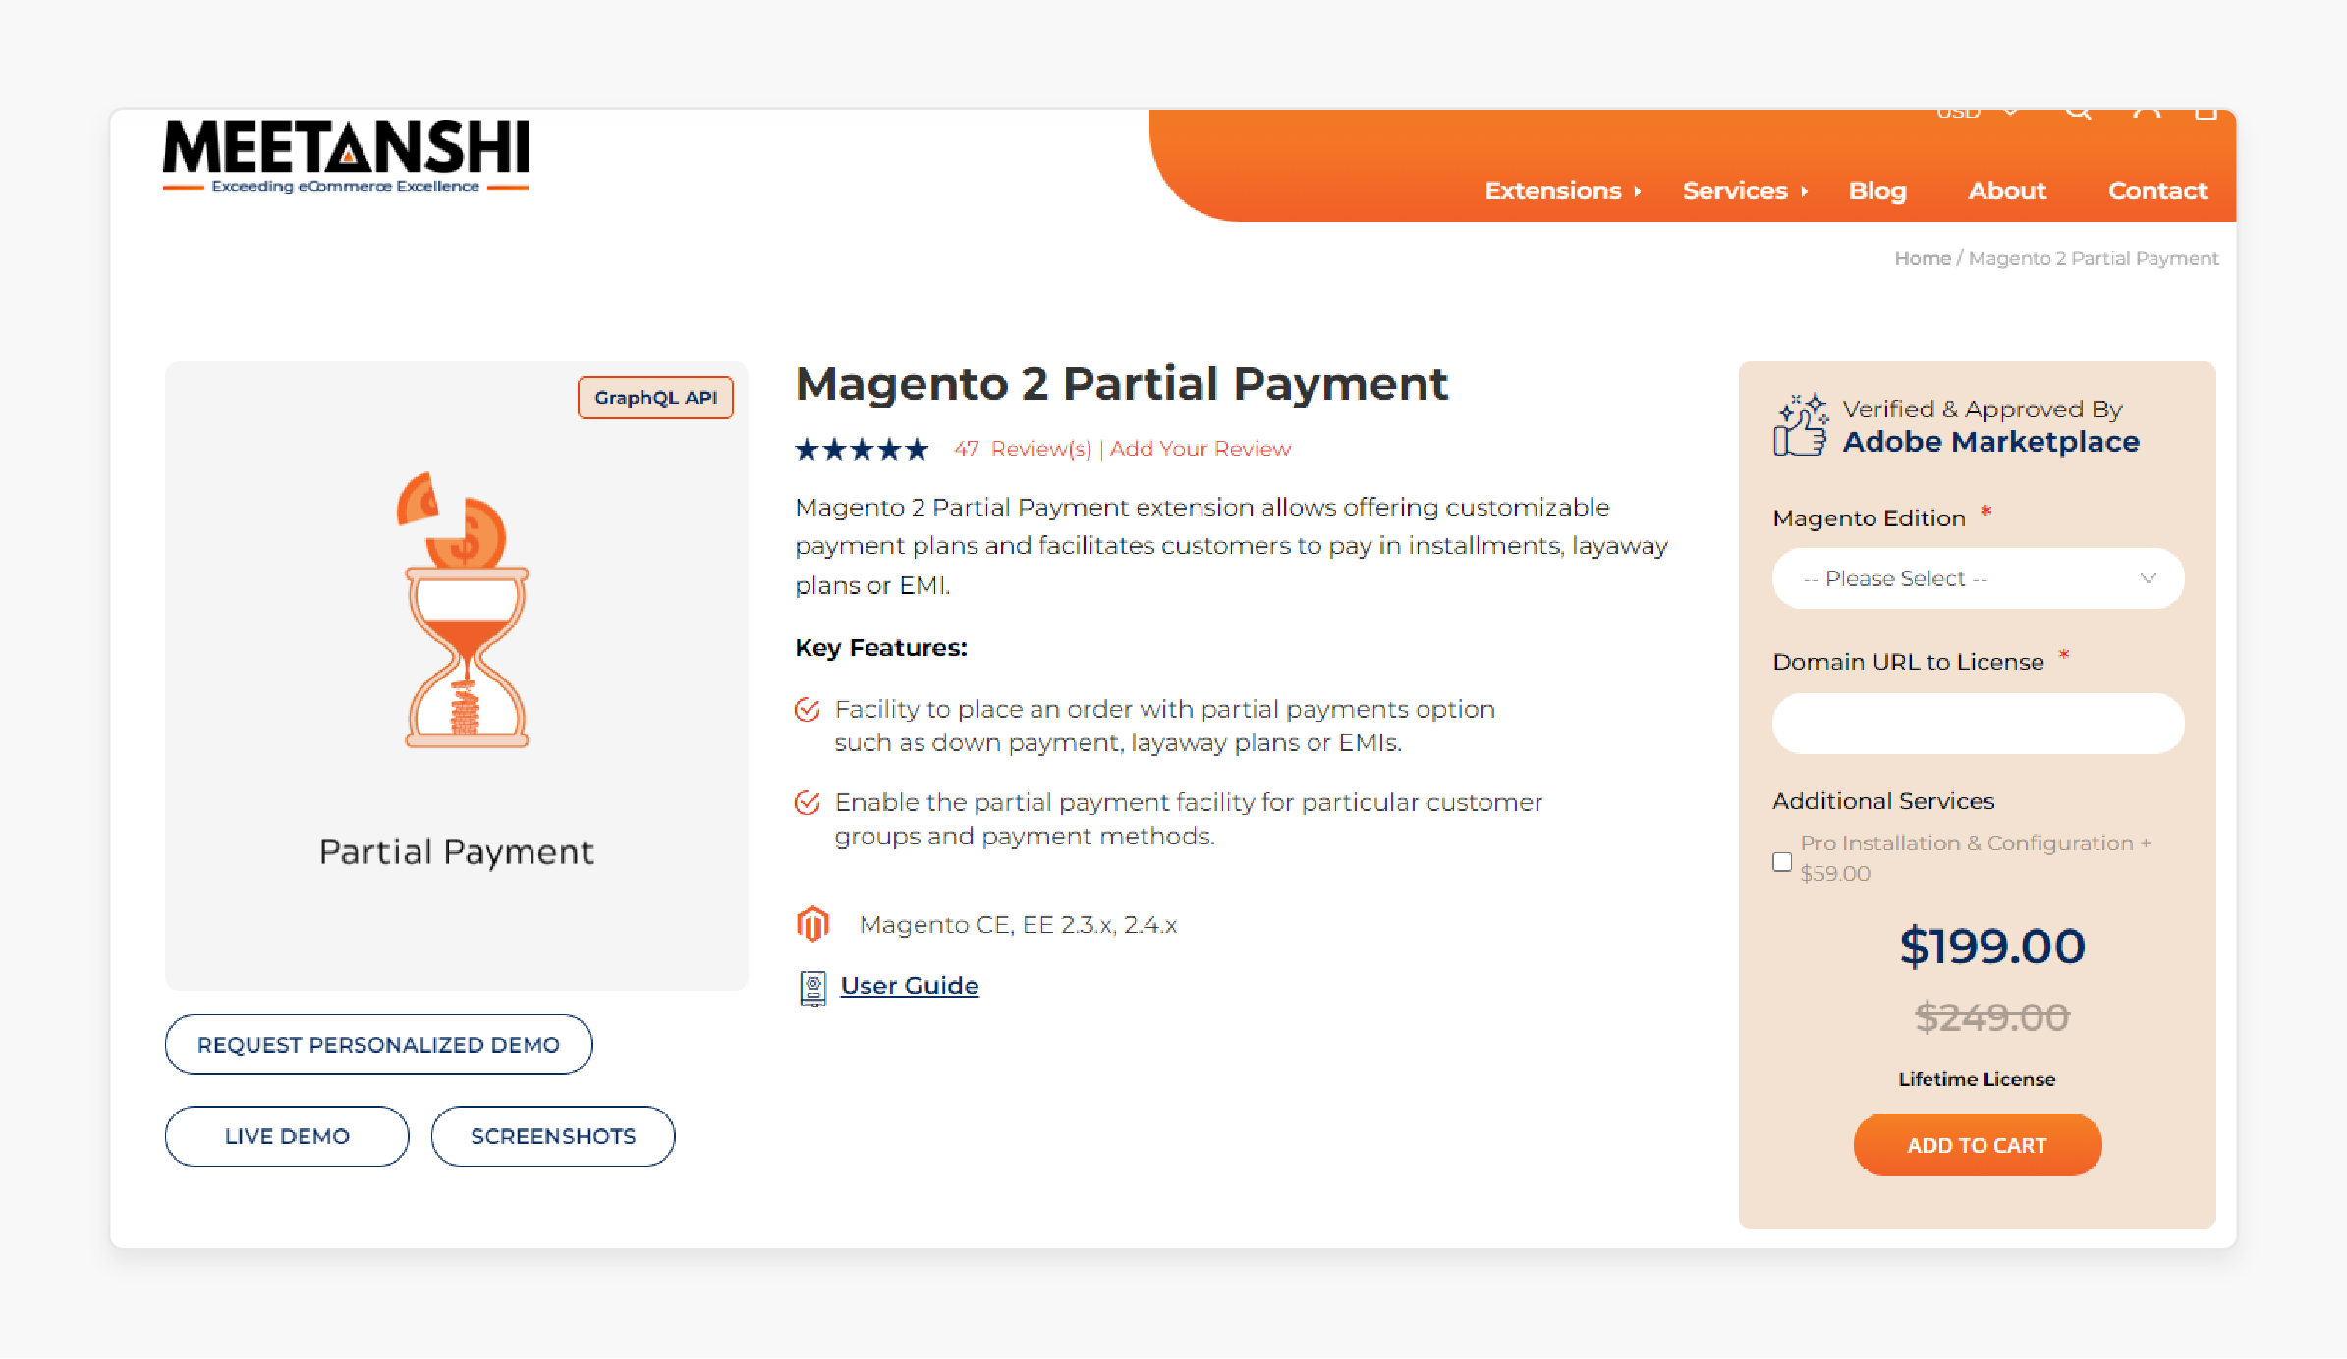Click the GraphQL API badge
Viewport: 2347px width, 1359px height.
point(655,398)
